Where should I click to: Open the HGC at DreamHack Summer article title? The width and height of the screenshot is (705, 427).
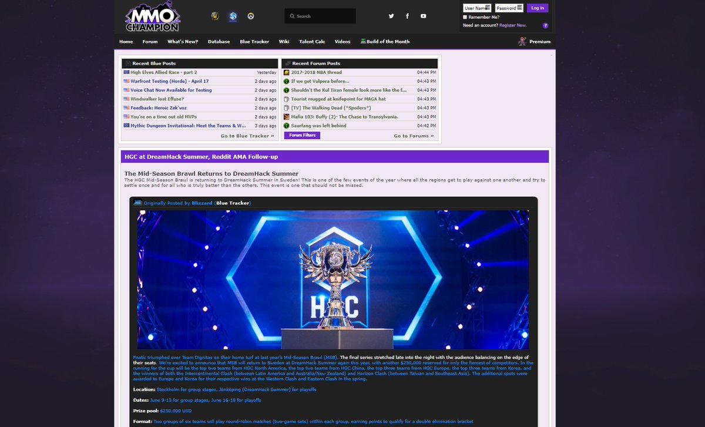(201, 157)
